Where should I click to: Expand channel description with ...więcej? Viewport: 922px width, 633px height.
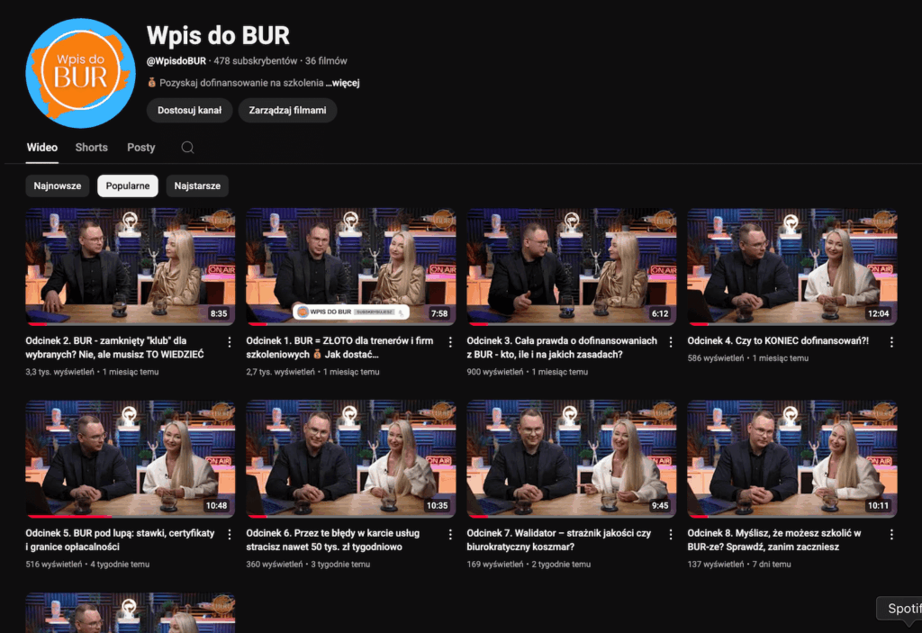[x=343, y=83]
